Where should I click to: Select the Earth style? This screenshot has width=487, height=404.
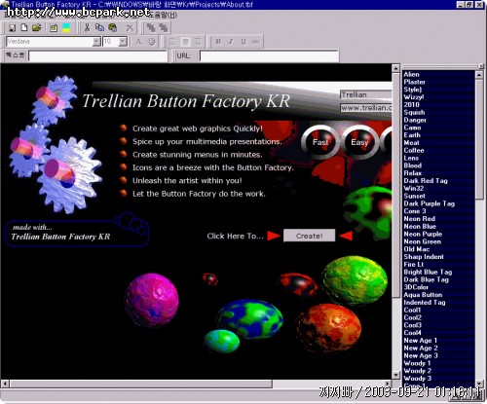click(x=412, y=135)
